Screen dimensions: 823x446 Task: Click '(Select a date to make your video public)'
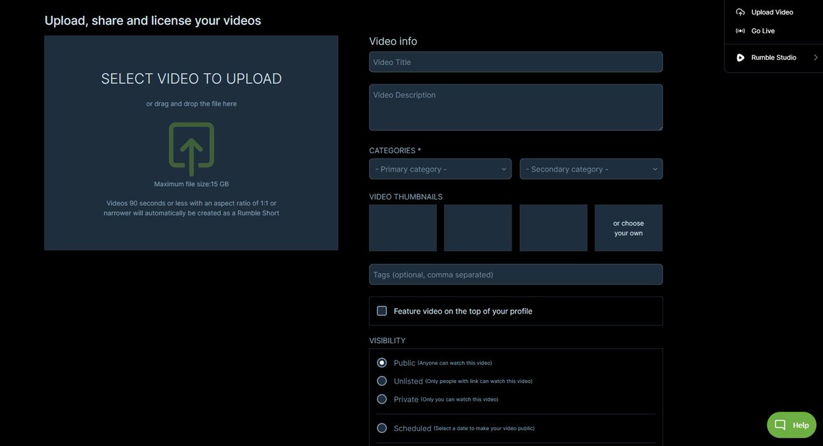[484, 429]
